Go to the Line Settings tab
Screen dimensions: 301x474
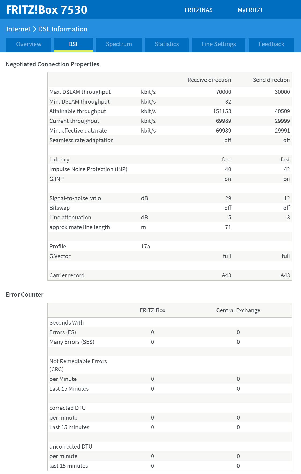(218, 44)
